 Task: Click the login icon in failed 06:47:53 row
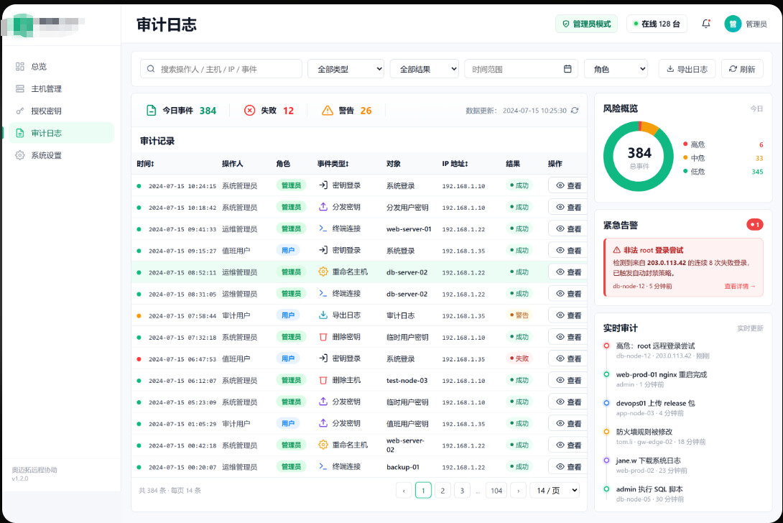(x=323, y=358)
